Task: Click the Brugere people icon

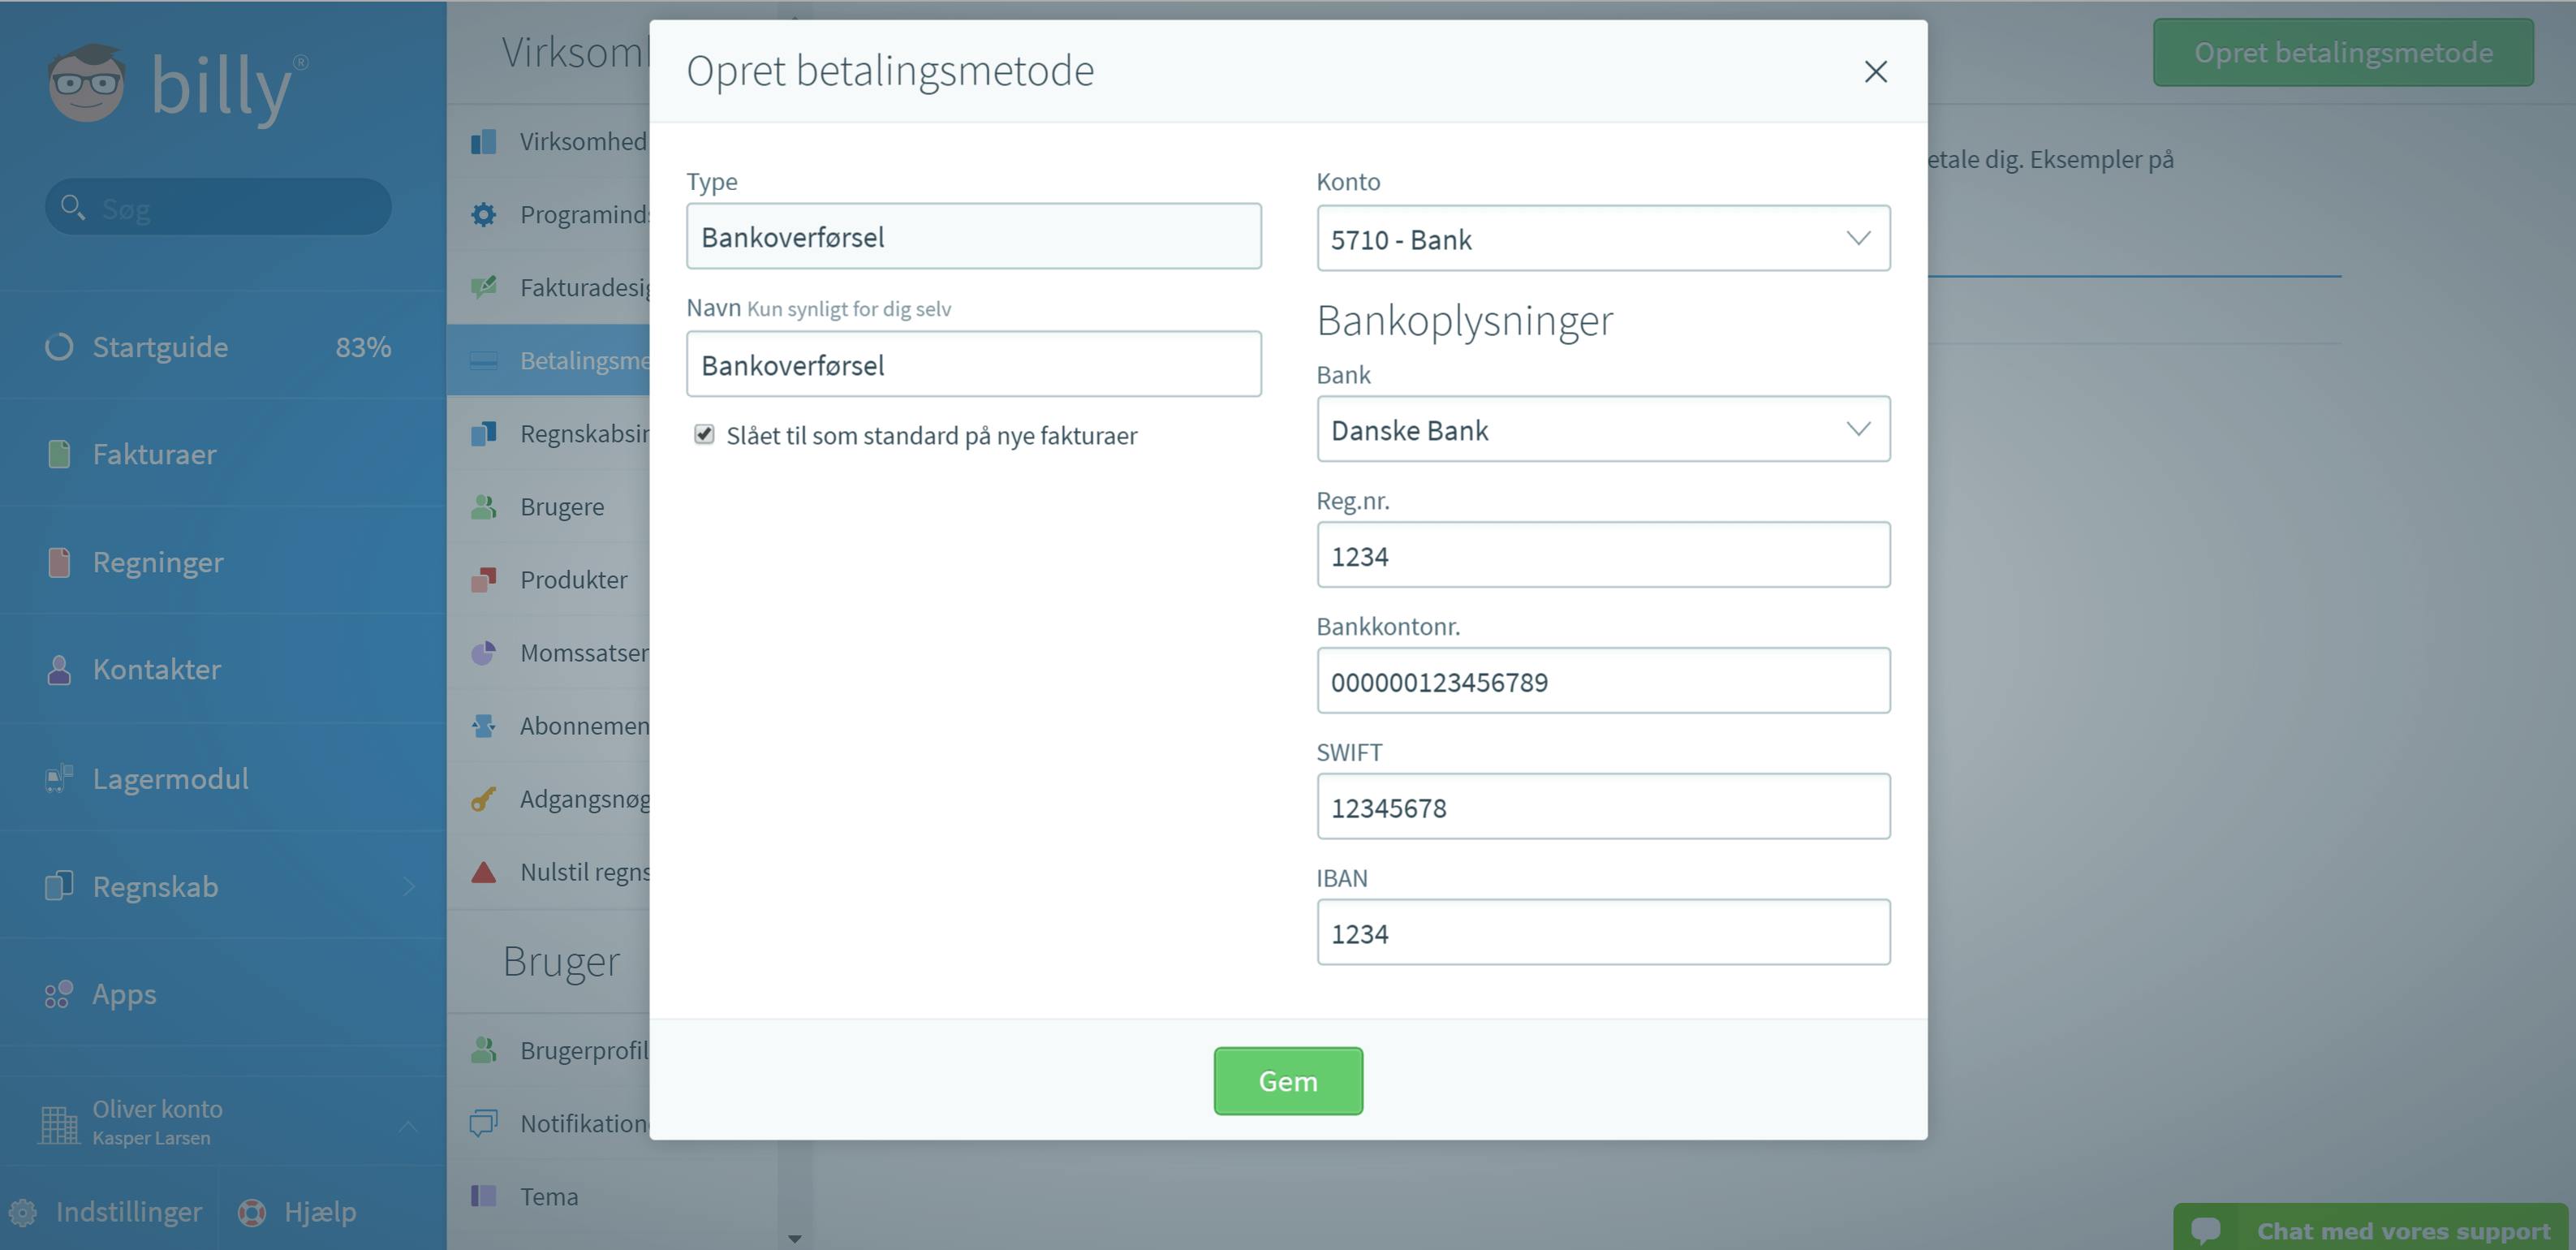Action: tap(484, 507)
